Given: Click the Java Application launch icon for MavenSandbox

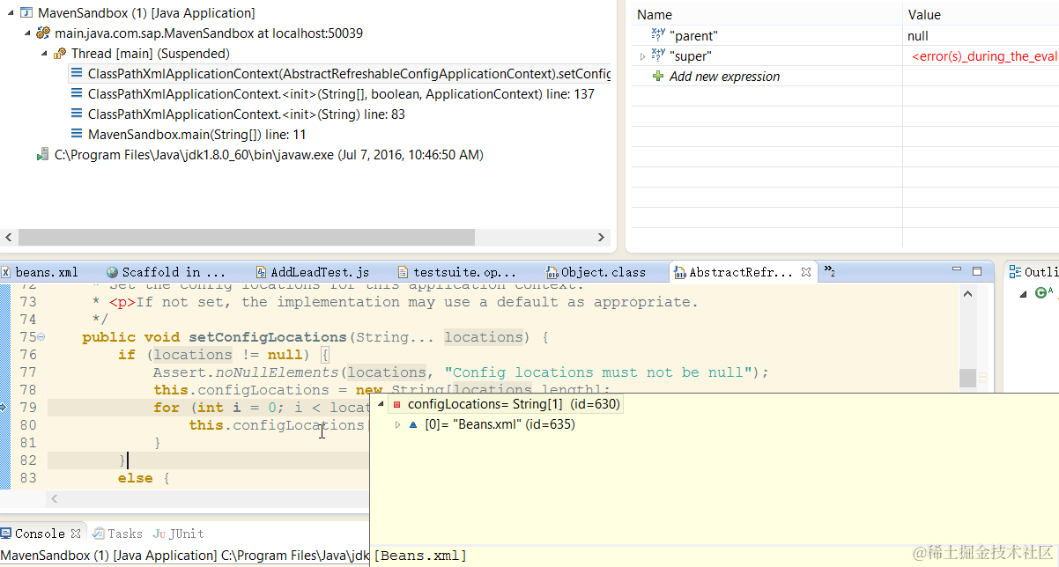Looking at the screenshot, I should pyautogui.click(x=26, y=13).
